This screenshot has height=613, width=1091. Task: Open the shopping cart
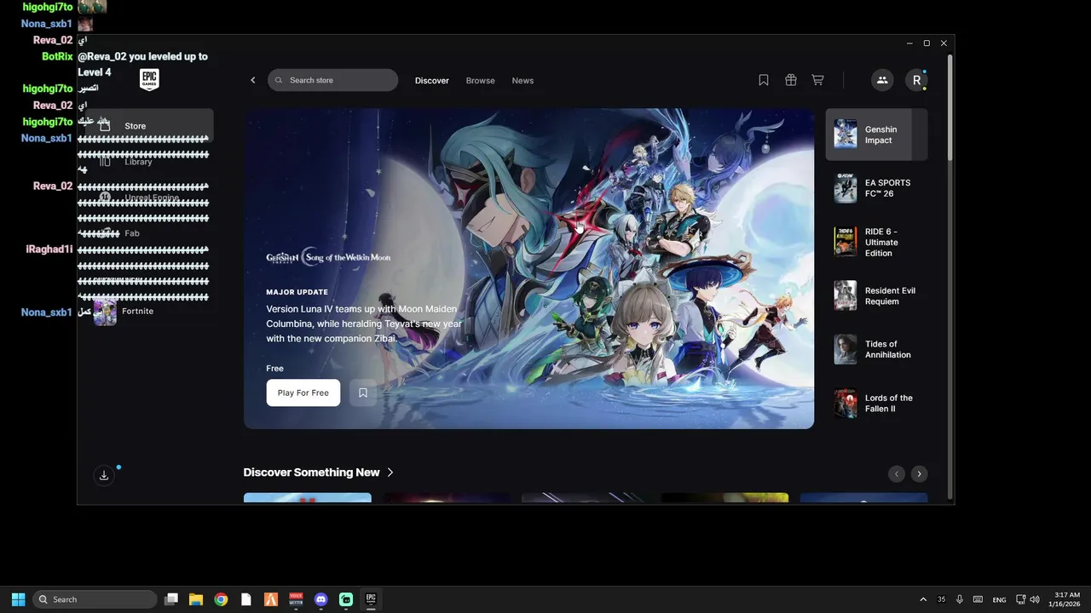point(817,80)
